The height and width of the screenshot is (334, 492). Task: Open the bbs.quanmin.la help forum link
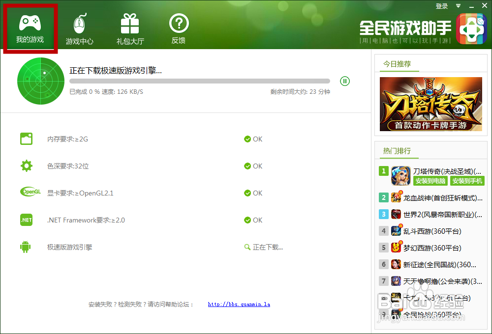coord(239,304)
